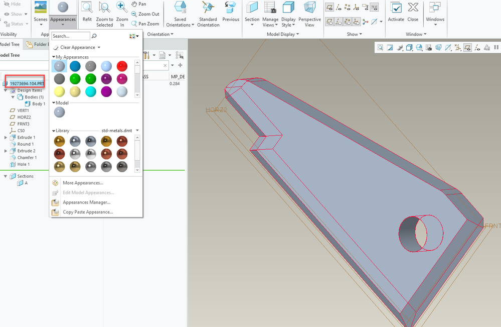Collapse the My Appearances section
This screenshot has width=501, height=327.
coord(54,57)
